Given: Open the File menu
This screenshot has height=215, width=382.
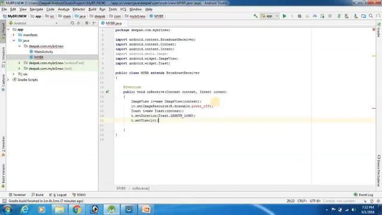Looking at the screenshot, I should 4,10.
